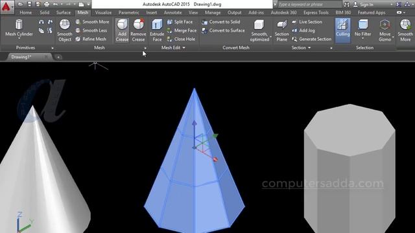Switch to the Home ribbon tab

pyautogui.click(x=26, y=12)
